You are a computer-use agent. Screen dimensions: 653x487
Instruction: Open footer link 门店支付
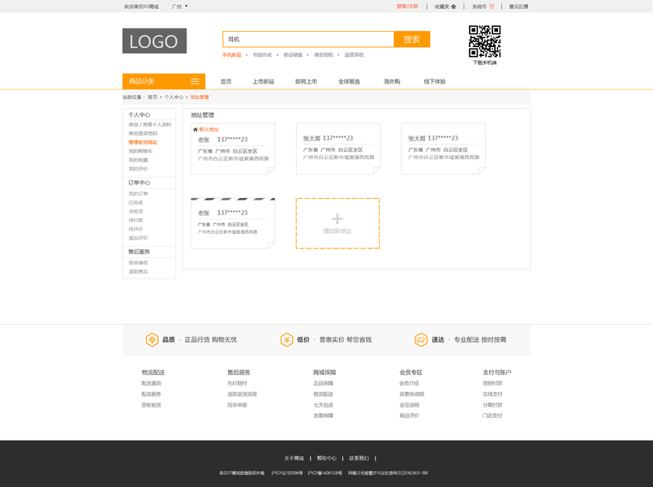(x=492, y=416)
